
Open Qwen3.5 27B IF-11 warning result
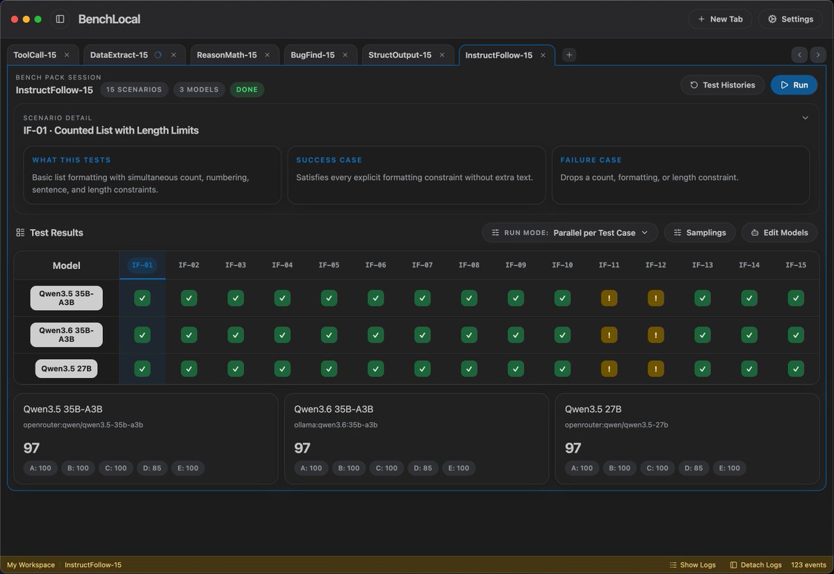[x=609, y=369]
